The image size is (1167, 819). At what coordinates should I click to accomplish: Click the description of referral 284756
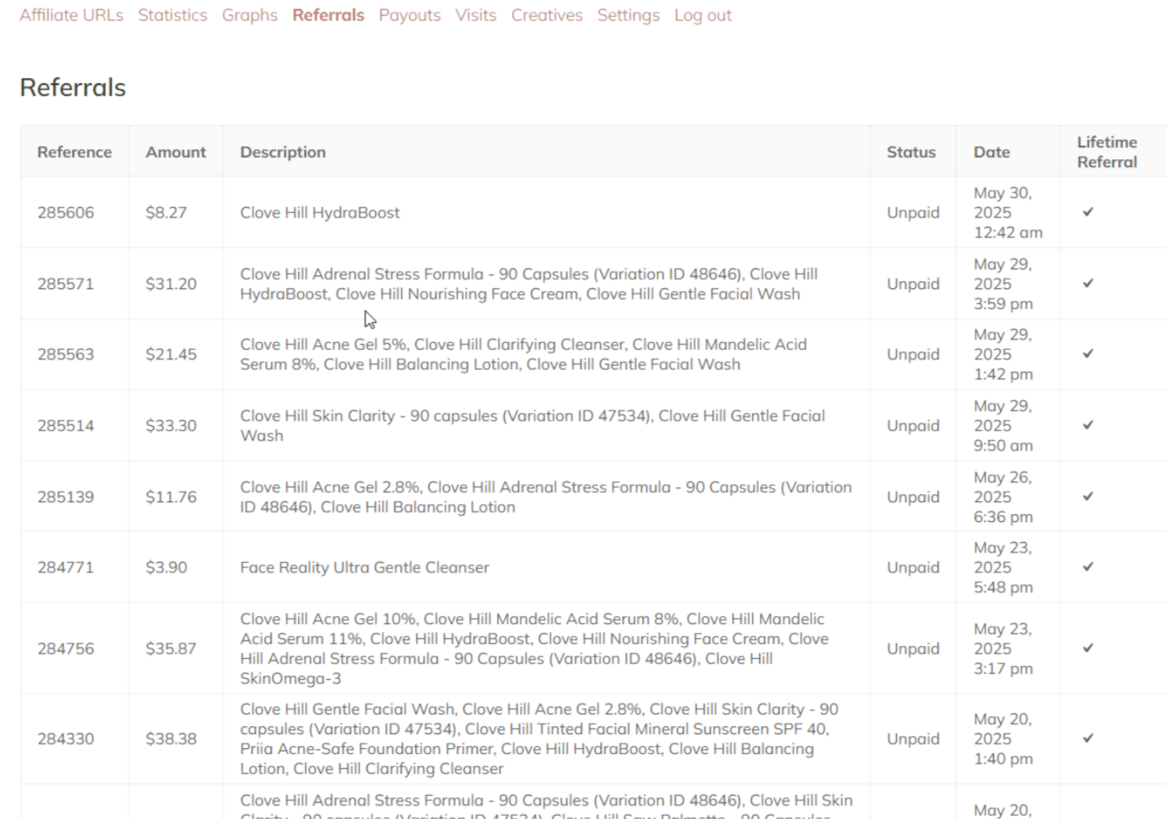tap(535, 648)
